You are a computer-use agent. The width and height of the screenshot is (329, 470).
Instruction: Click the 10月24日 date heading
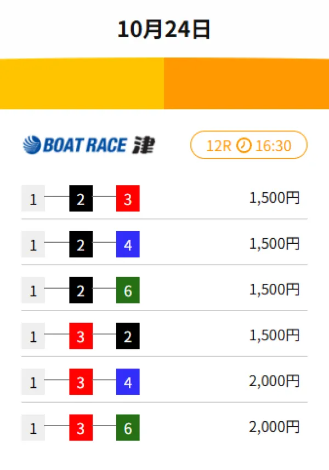pyautogui.click(x=164, y=30)
